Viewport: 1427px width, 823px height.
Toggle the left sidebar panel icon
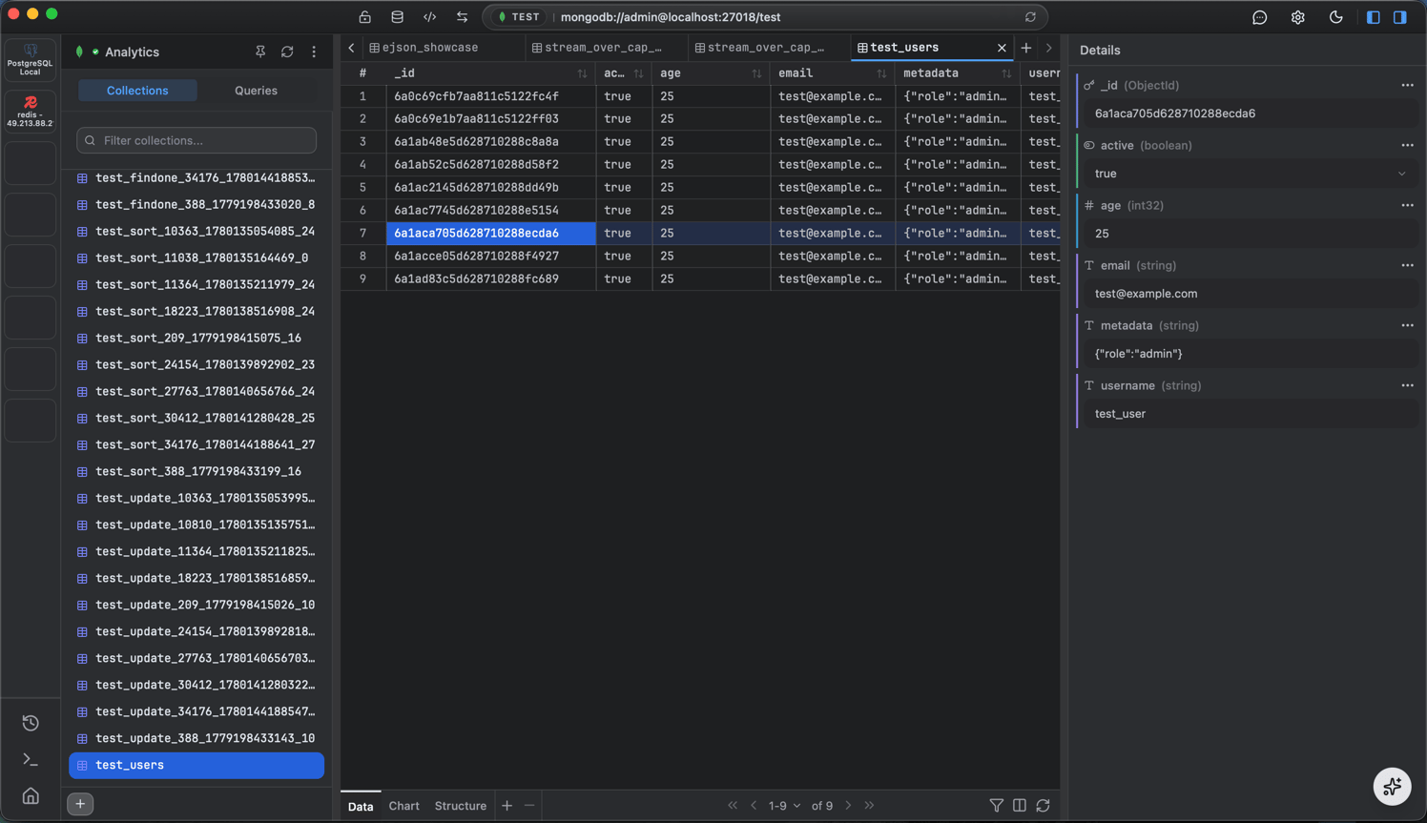[x=1374, y=17]
